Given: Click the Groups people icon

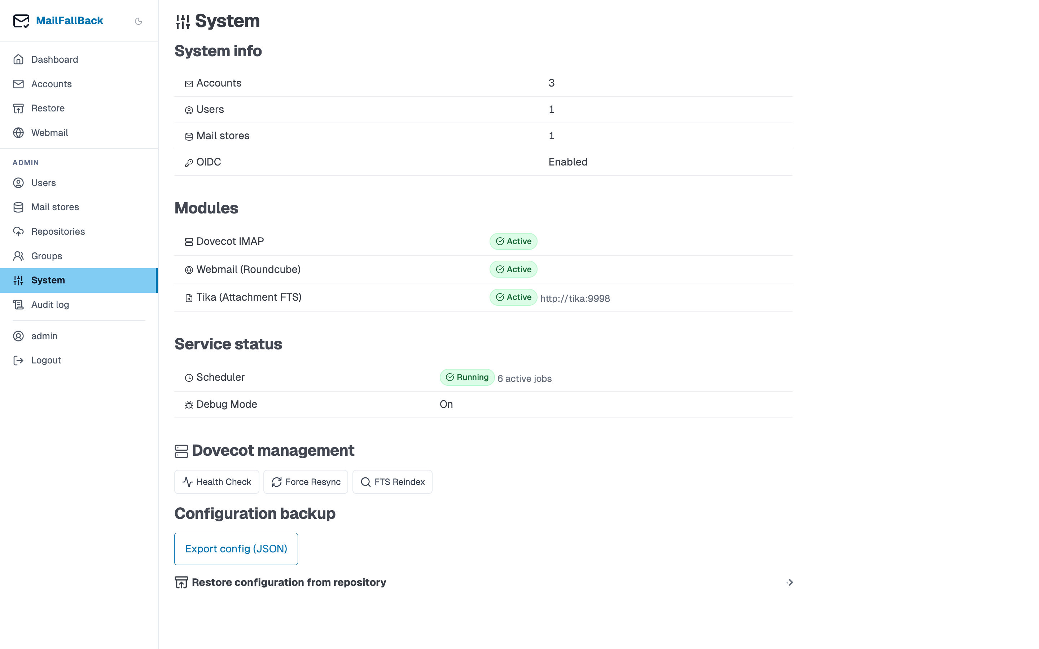Looking at the screenshot, I should 18,256.
